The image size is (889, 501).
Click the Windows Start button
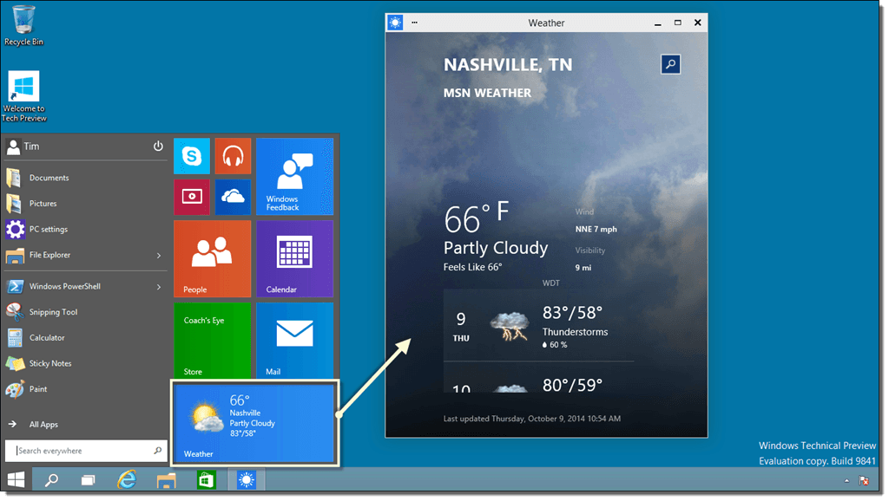(x=16, y=479)
